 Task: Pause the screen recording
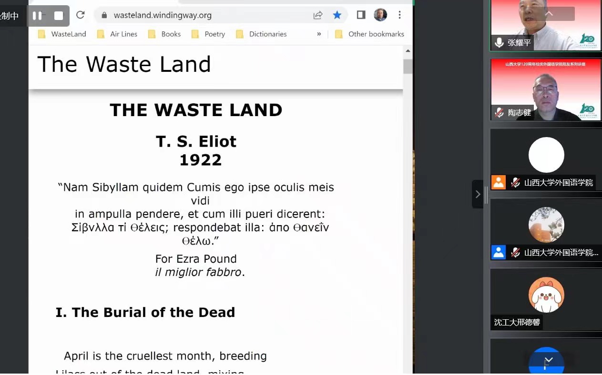[x=37, y=16]
